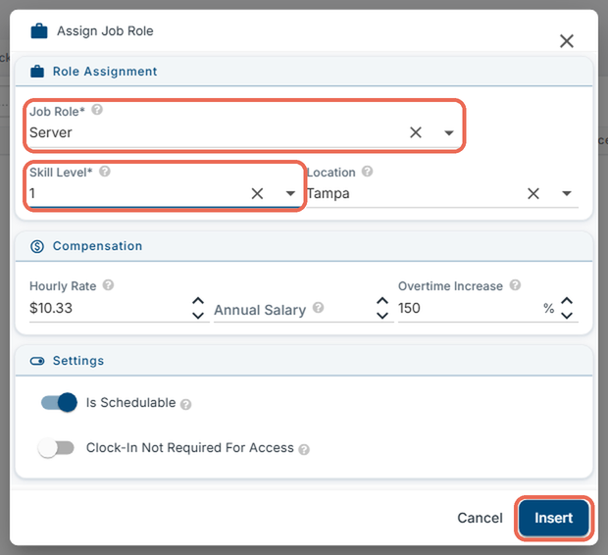The image size is (608, 555).
Task: Click the Clock-In Not Required For Access label
Action: [x=190, y=447]
